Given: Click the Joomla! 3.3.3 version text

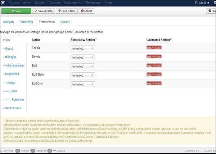Looking at the screenshot, I should click(192, 151).
